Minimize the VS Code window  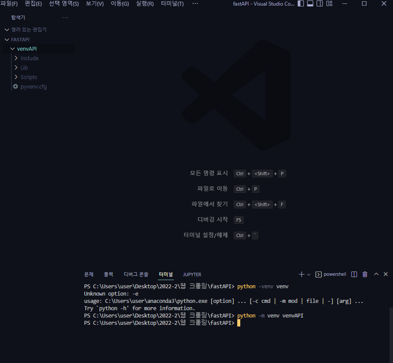[345, 3]
